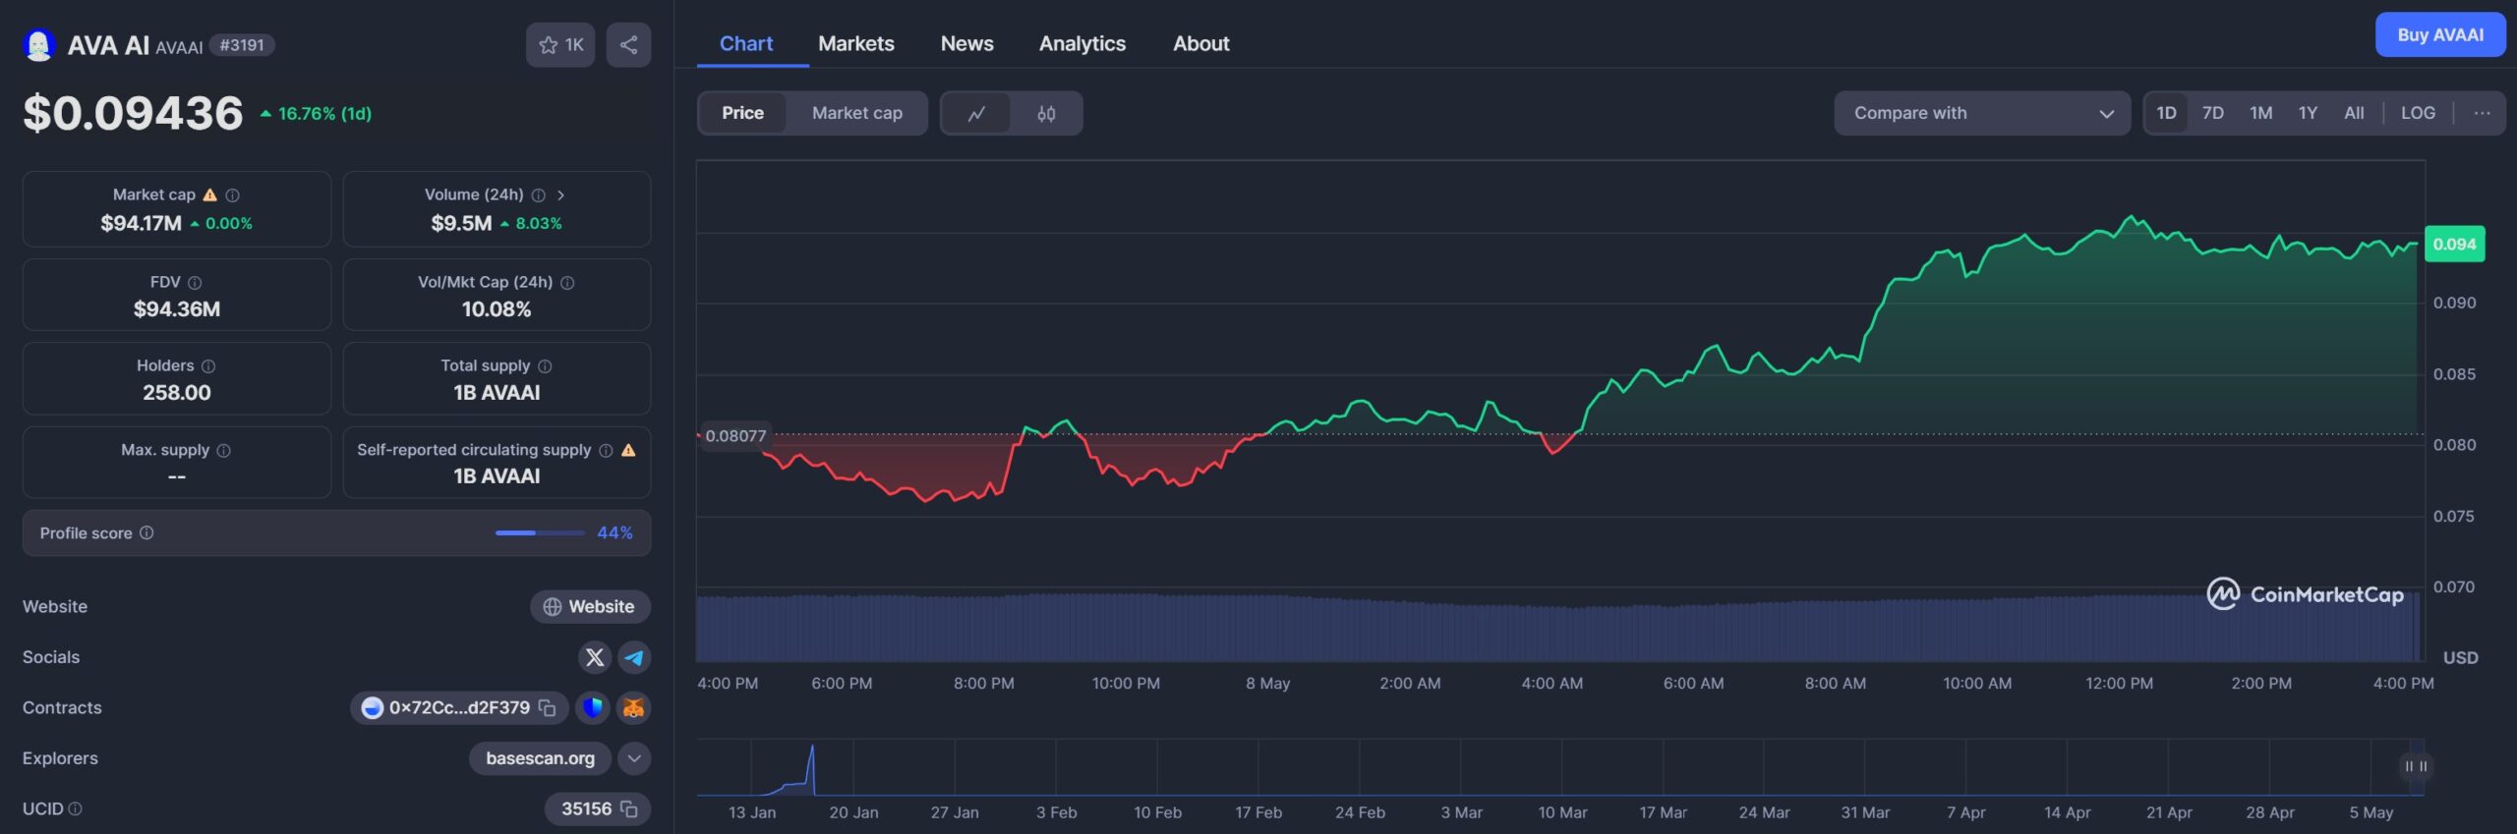
Task: Open the project Website link
Action: [590, 607]
